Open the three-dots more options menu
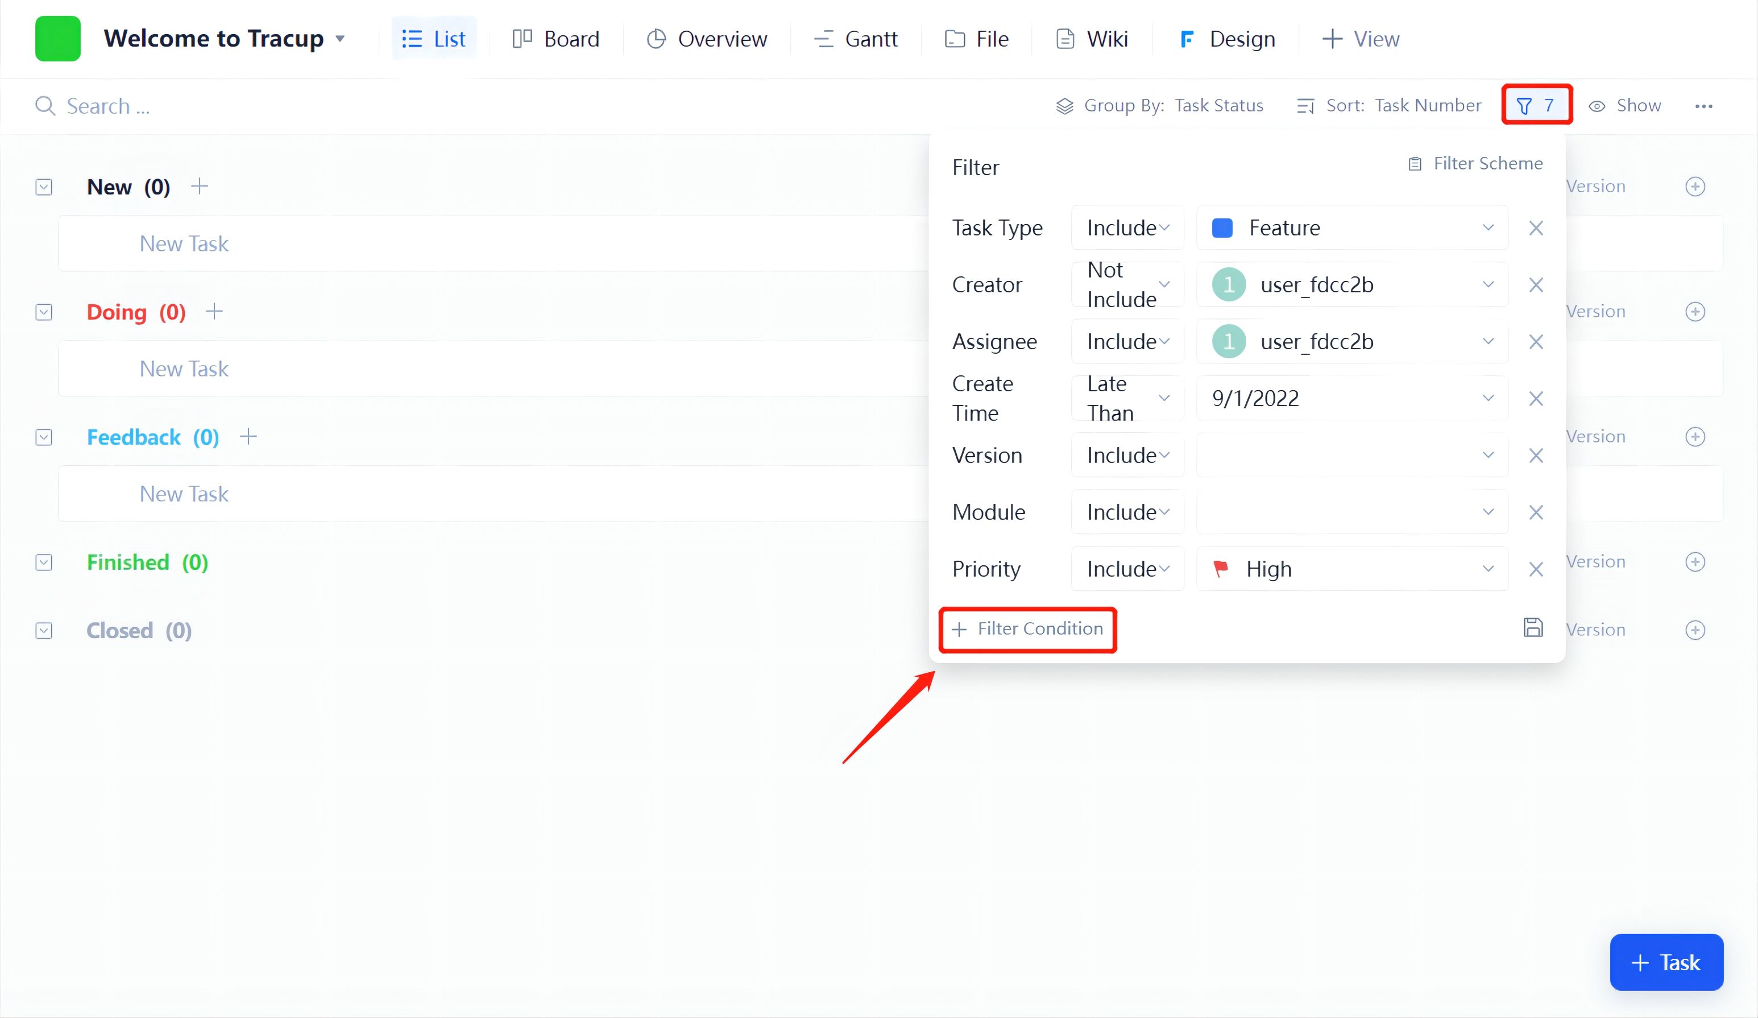Viewport: 1758px width, 1018px height. [x=1703, y=106]
